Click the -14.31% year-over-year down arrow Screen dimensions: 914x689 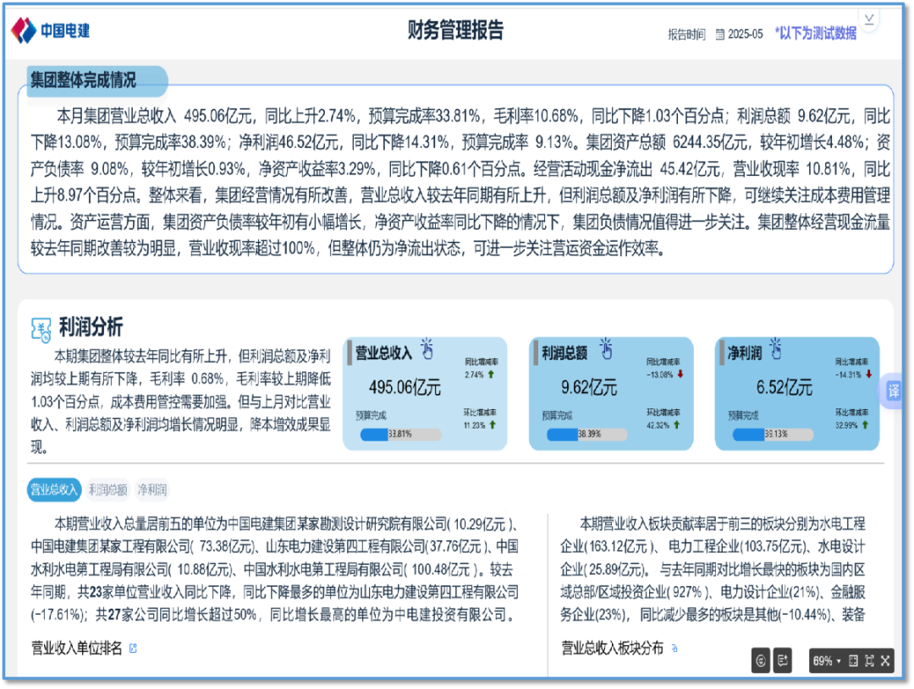(868, 374)
